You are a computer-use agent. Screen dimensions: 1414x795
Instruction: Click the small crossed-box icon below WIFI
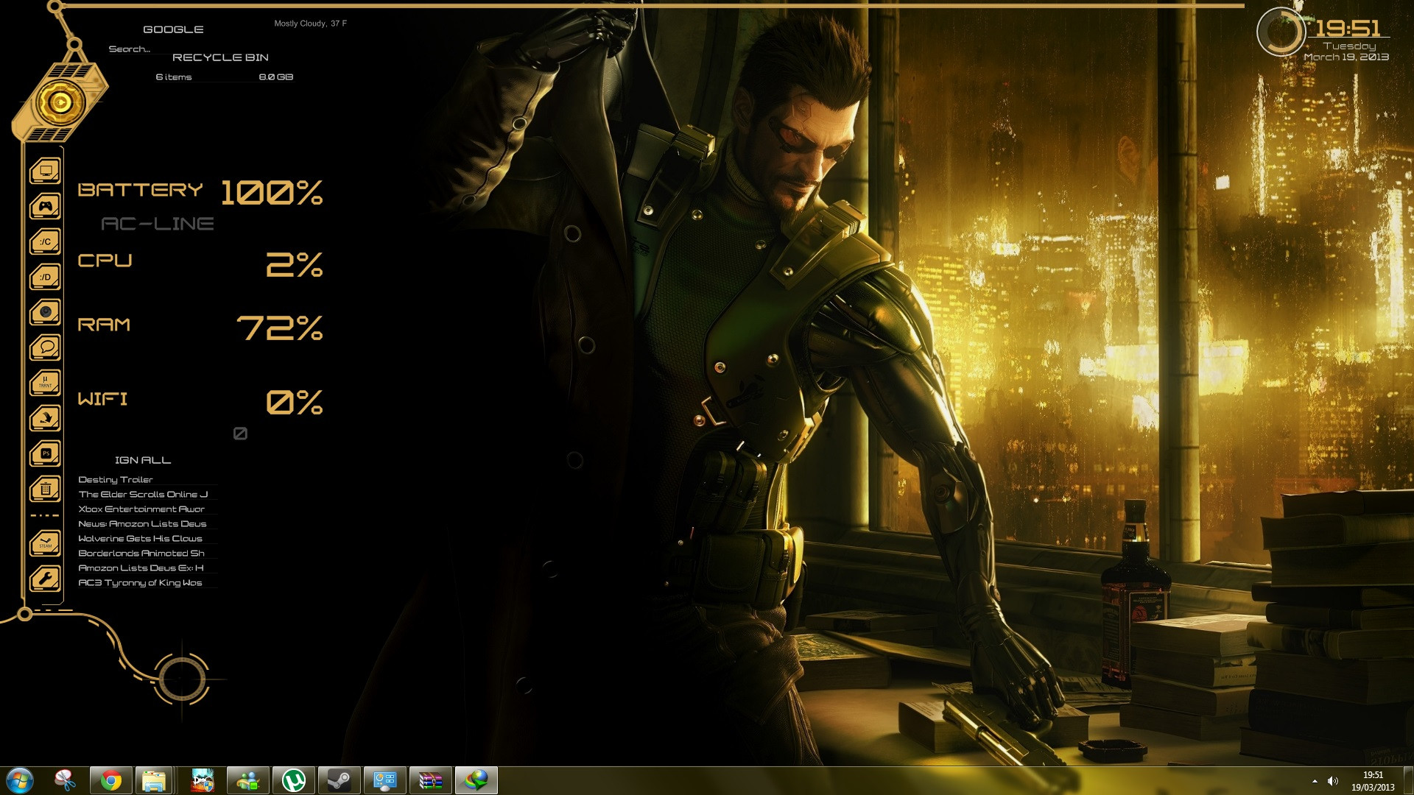[240, 434]
